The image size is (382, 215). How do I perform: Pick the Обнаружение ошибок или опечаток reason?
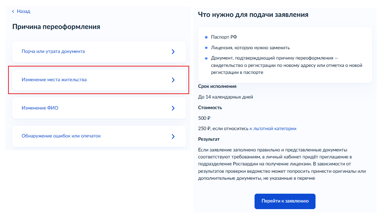click(x=99, y=136)
